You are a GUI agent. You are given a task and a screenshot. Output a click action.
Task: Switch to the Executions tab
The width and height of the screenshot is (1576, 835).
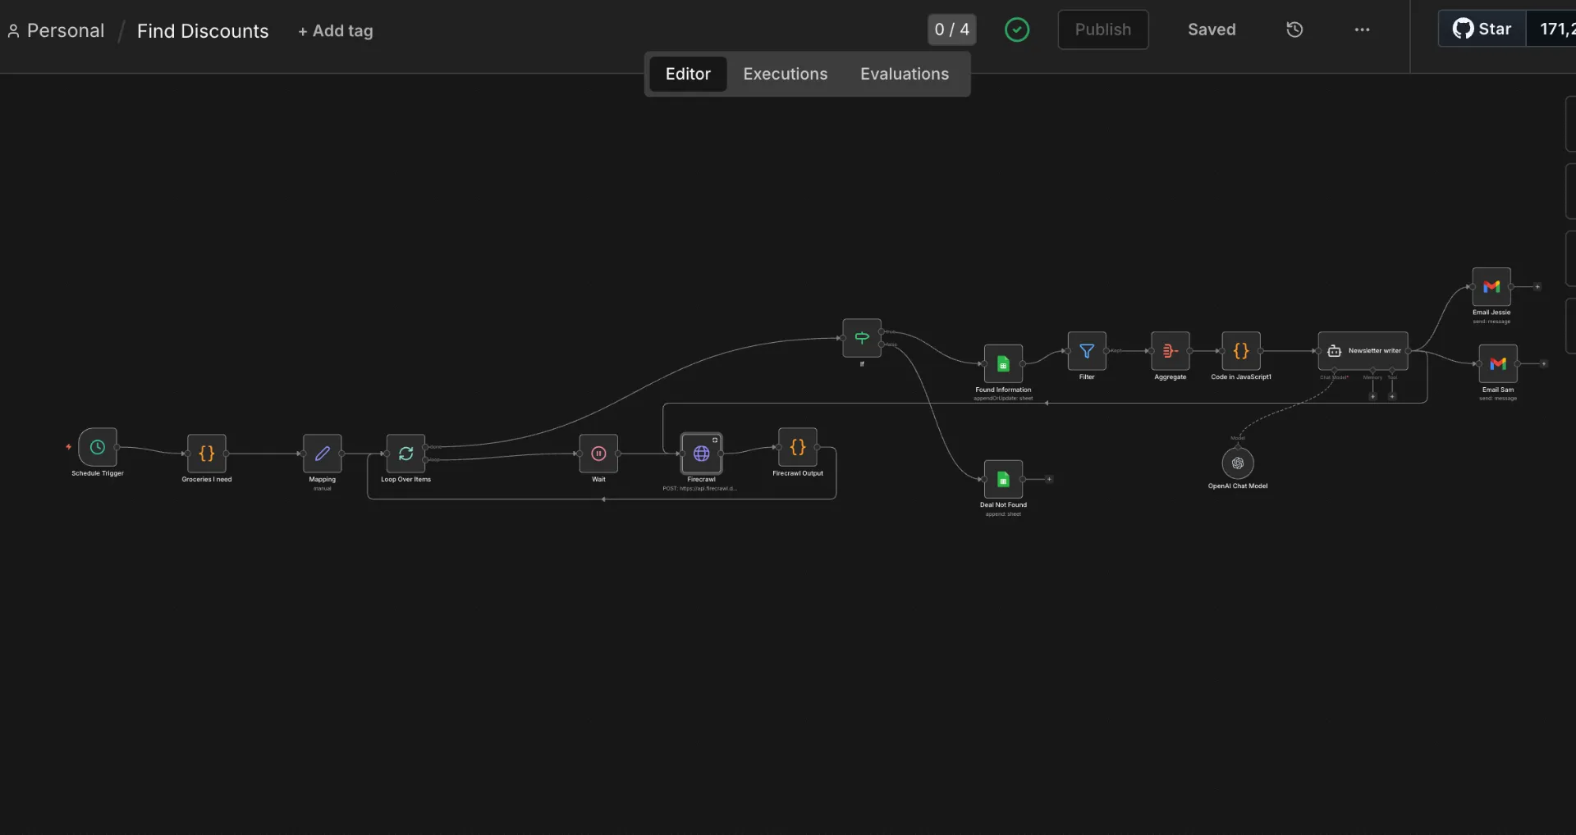(785, 74)
